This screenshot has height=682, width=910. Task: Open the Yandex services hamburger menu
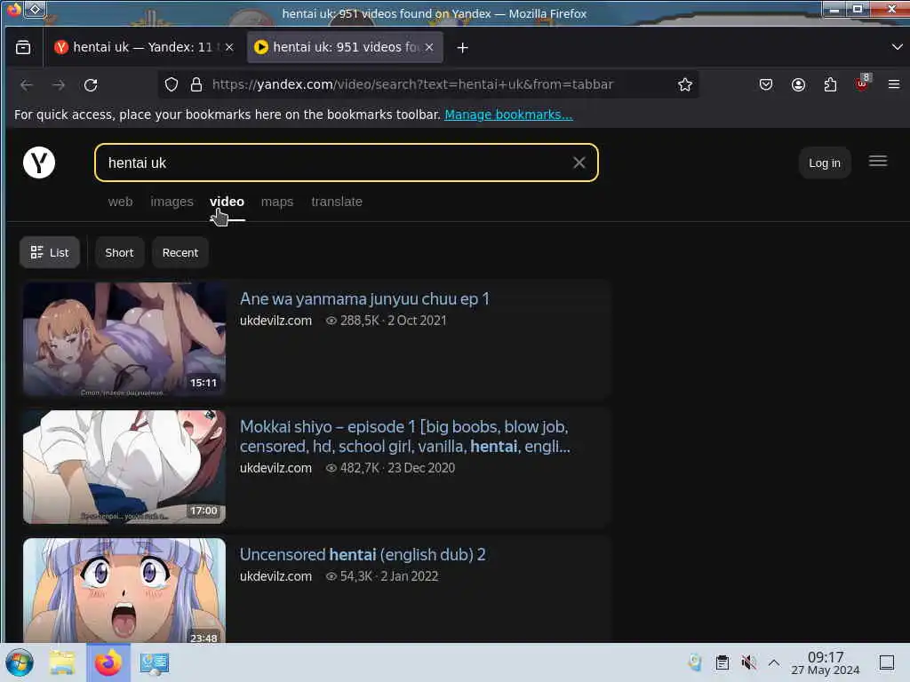[x=877, y=162]
